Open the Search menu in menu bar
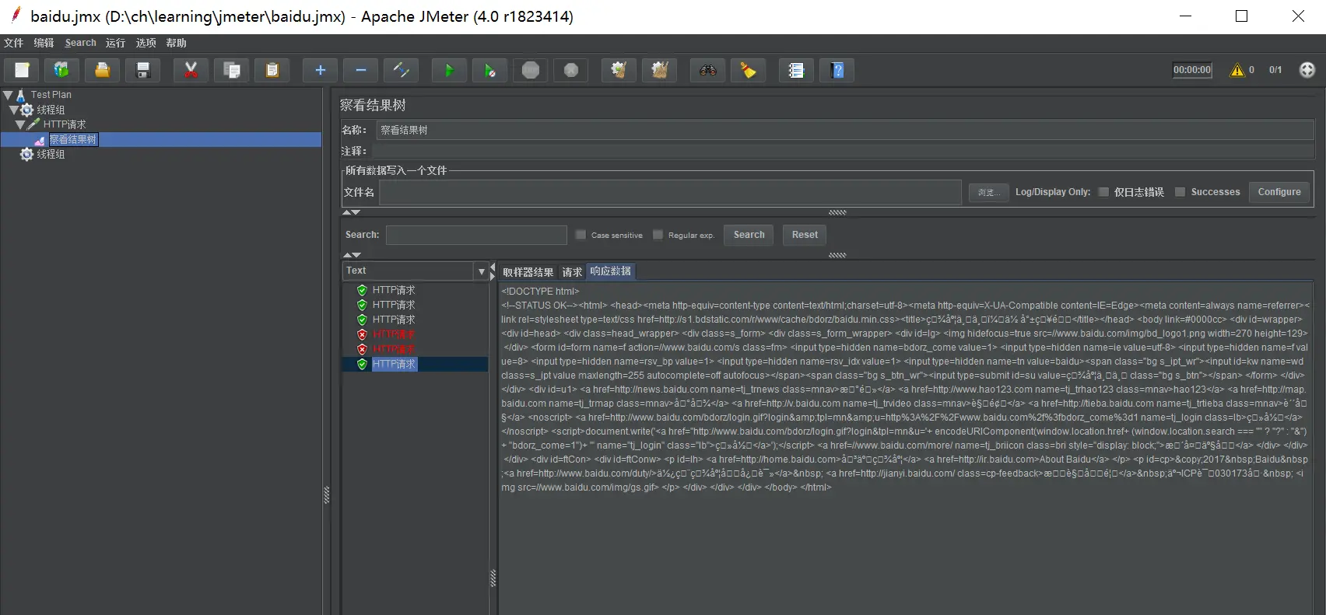Screen dimensions: 1326x615 [x=81, y=43]
